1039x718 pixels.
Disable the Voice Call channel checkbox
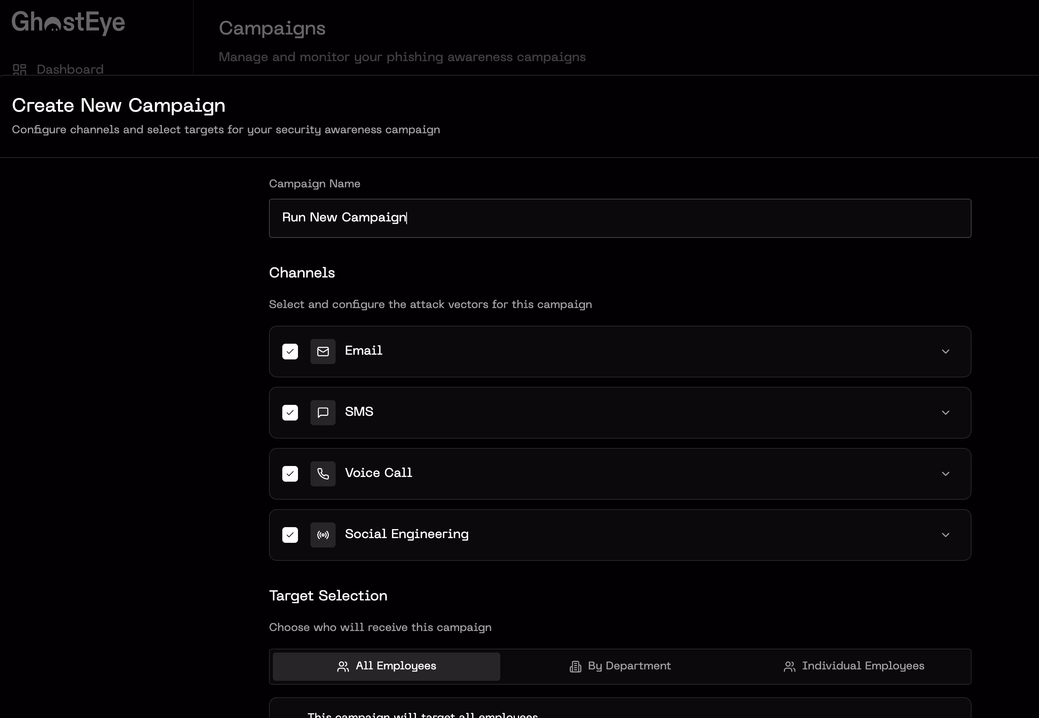290,474
